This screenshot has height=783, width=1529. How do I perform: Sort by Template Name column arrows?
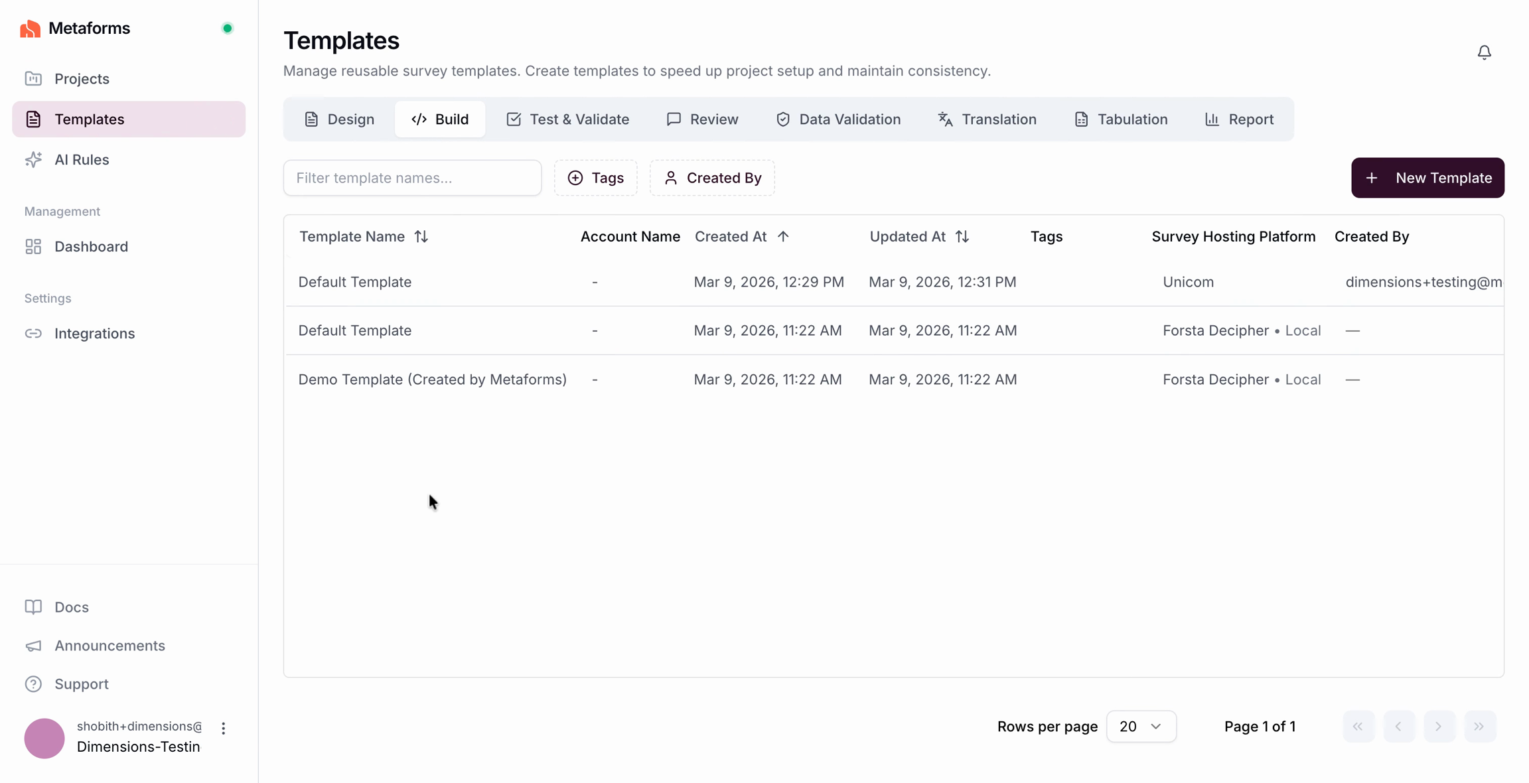[421, 237]
